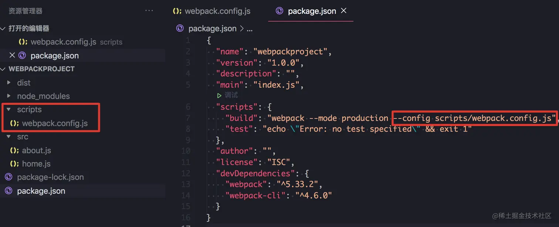The width and height of the screenshot is (559, 227).
Task: Open webpack.config.js in the scripts folder
Action: (55, 123)
